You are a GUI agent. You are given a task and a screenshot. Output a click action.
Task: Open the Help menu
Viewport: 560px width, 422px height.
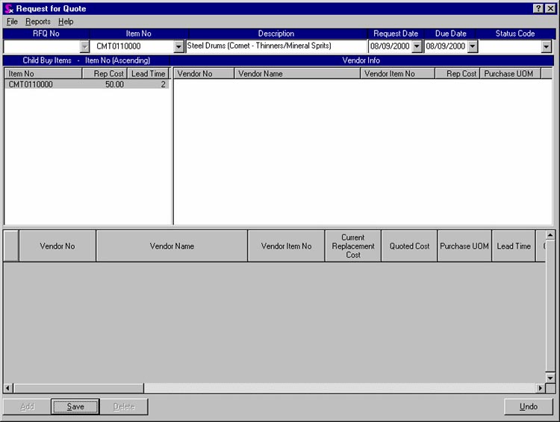pos(66,22)
